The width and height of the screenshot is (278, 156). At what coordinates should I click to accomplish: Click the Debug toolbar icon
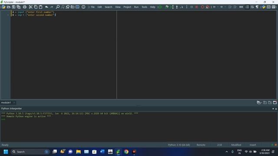[x=167, y=7]
